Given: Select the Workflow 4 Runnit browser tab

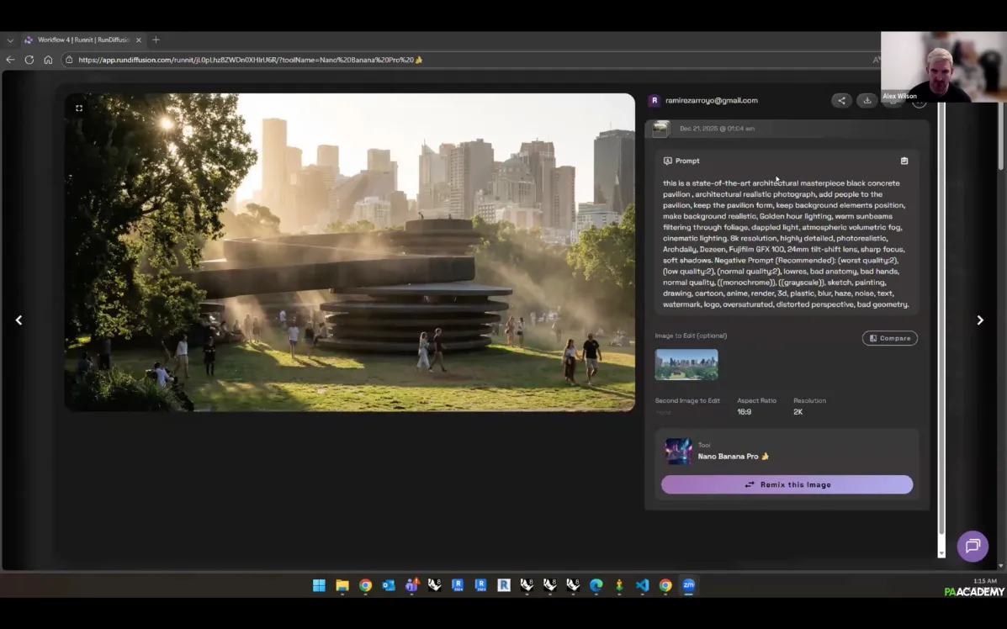Looking at the screenshot, I should point(82,40).
